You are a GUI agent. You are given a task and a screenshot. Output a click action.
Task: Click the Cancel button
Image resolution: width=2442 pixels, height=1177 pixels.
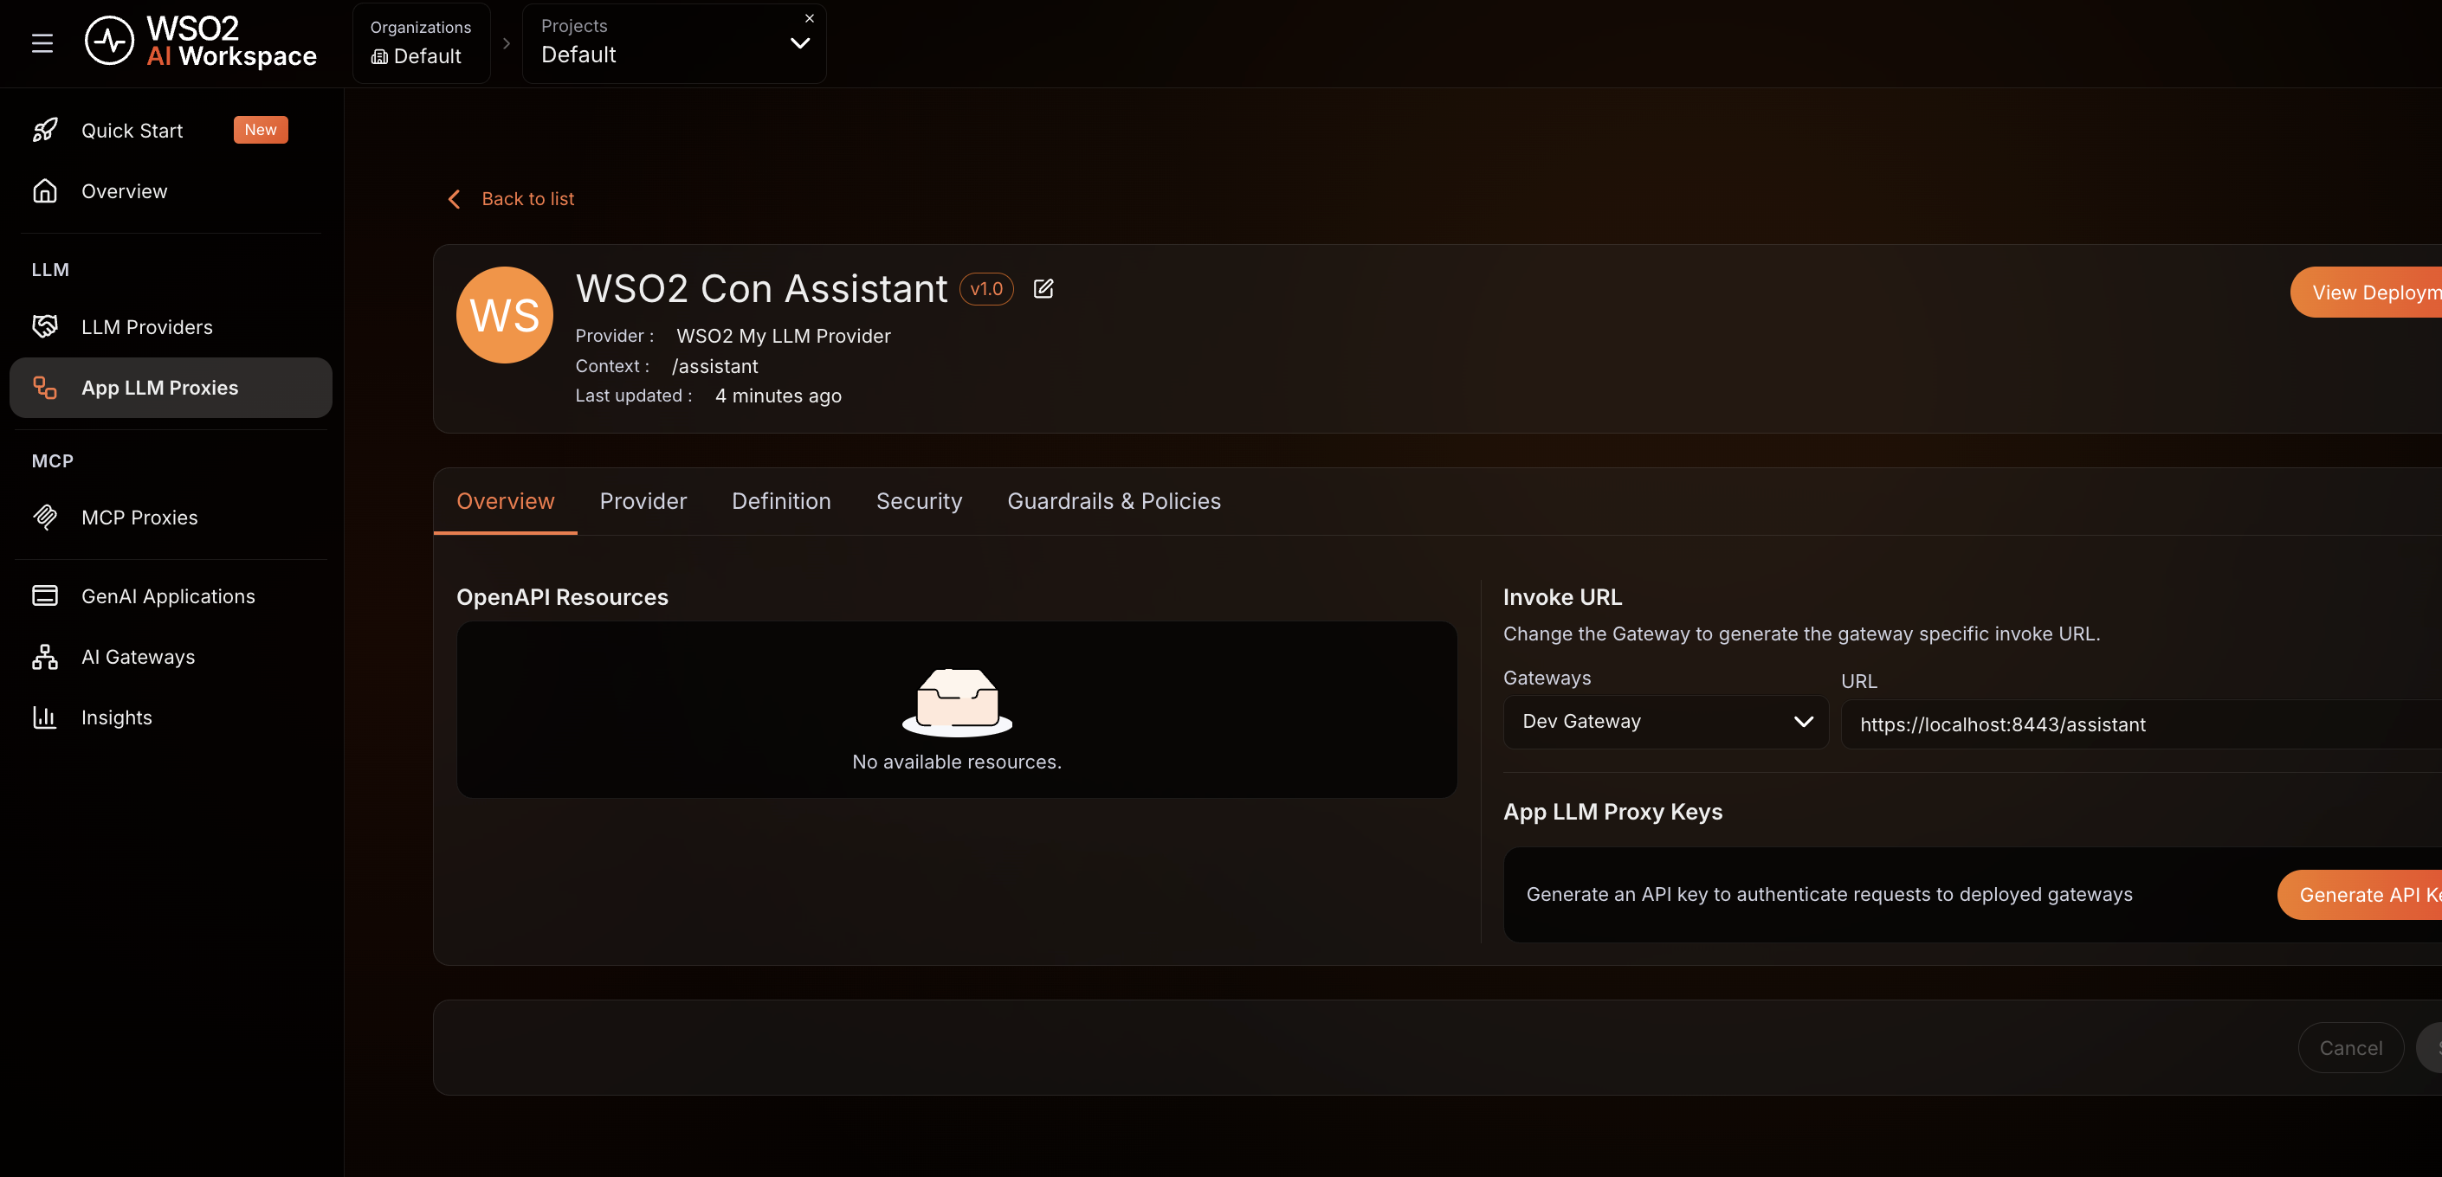pos(2351,1048)
